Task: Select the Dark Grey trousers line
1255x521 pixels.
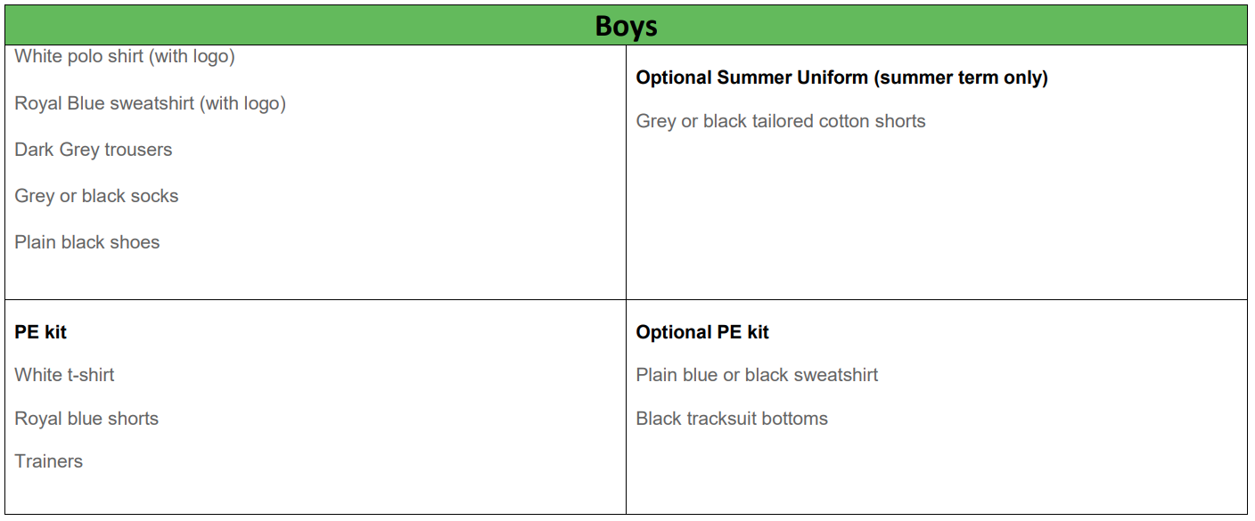Action: (94, 150)
